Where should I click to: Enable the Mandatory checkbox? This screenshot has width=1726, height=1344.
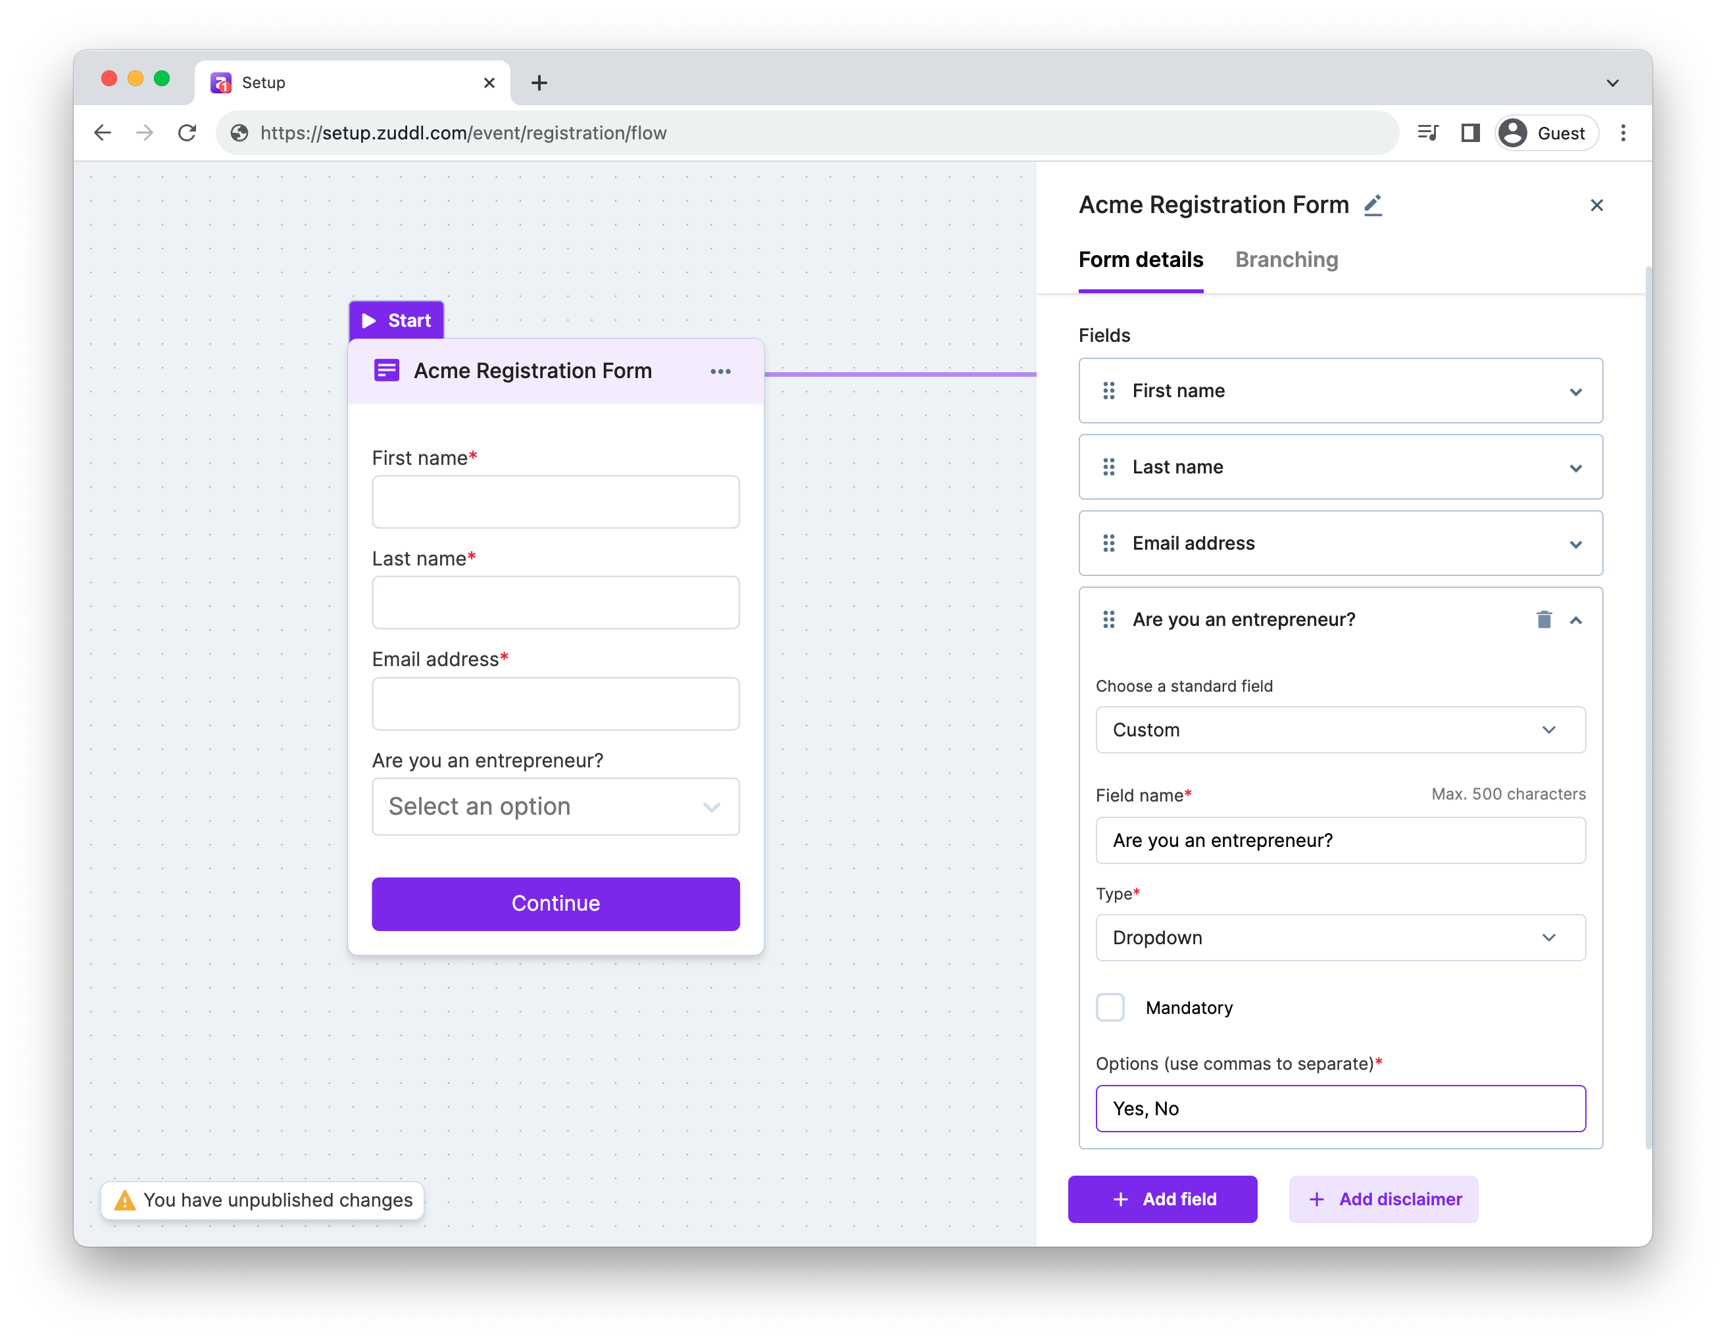click(x=1110, y=1007)
